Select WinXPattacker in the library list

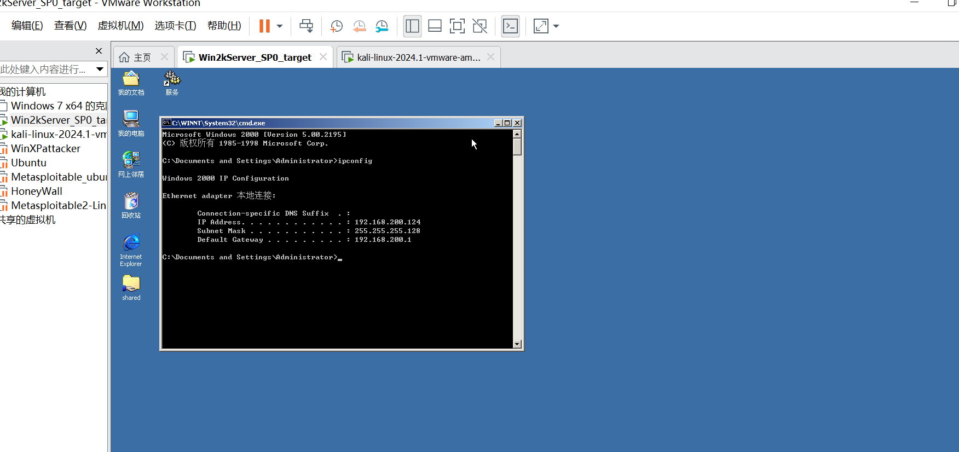click(x=45, y=148)
